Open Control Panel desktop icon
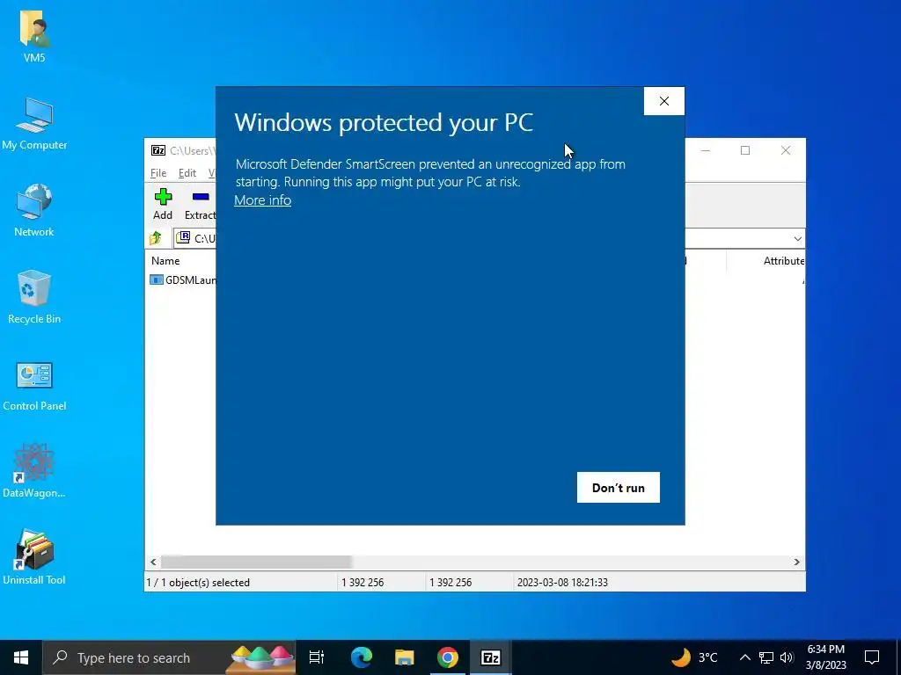This screenshot has width=901, height=675. [x=34, y=386]
